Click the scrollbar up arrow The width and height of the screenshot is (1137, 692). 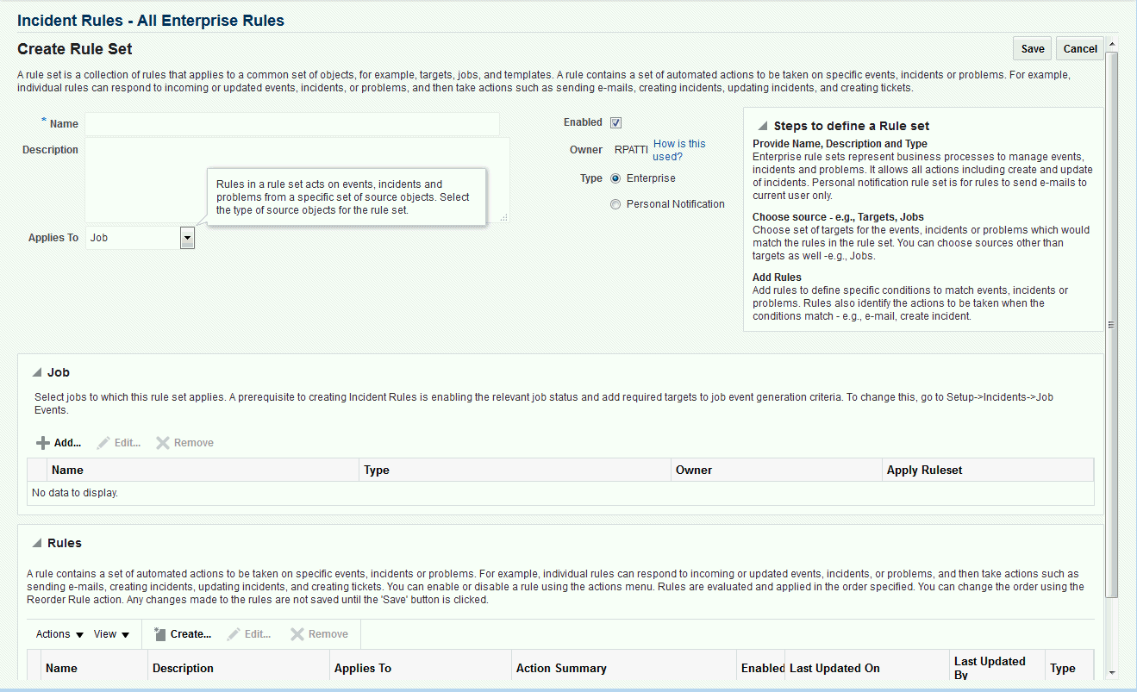[1112, 43]
